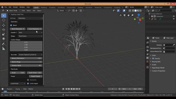Open the Render properties tab
Viewport: 176px width, 99px height.
[x=147, y=47]
